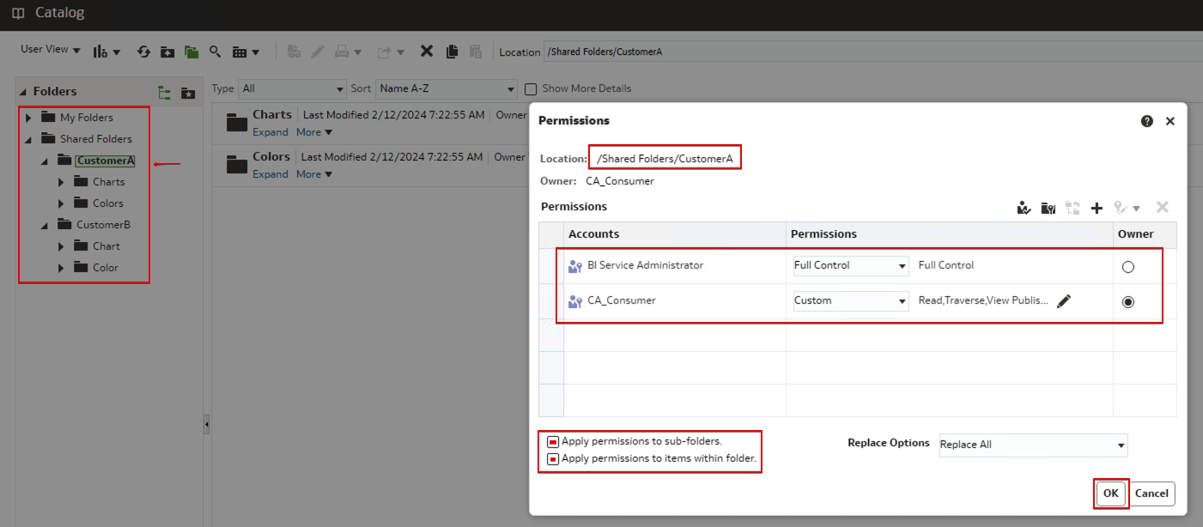The image size is (1203, 527).
Task: Open the Permissions dialog help icon
Action: coord(1146,122)
